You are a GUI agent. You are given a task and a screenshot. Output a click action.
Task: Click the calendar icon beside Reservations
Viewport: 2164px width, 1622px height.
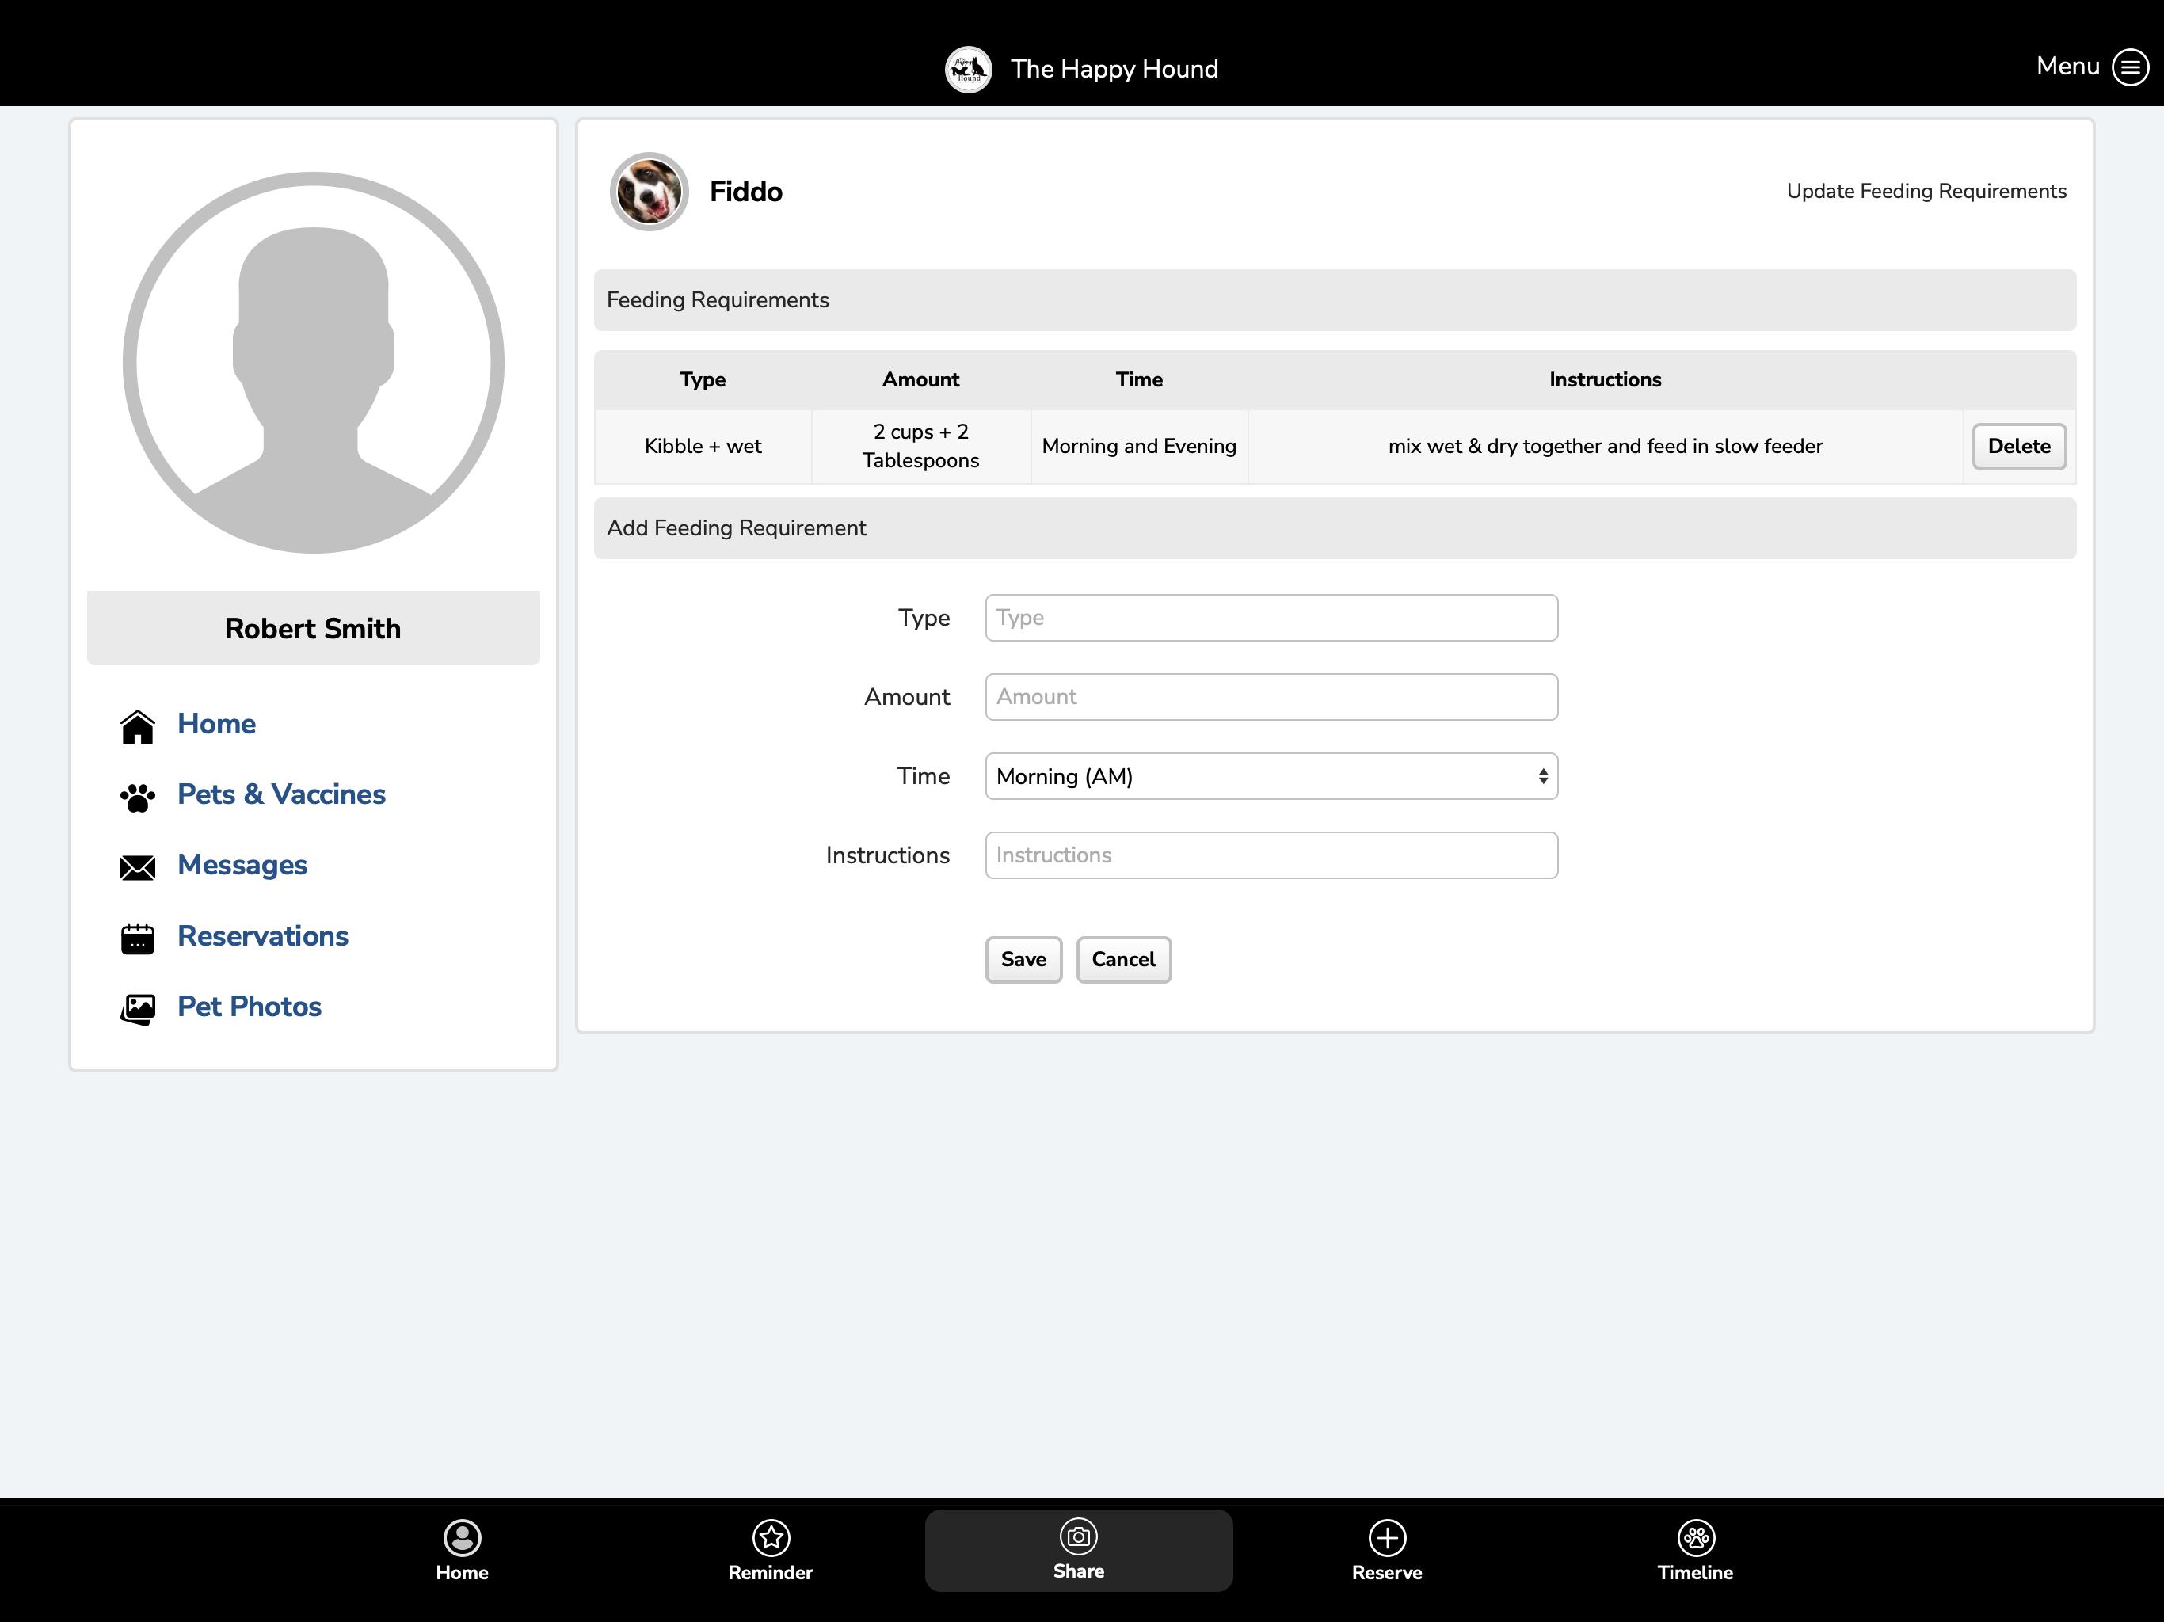[138, 939]
